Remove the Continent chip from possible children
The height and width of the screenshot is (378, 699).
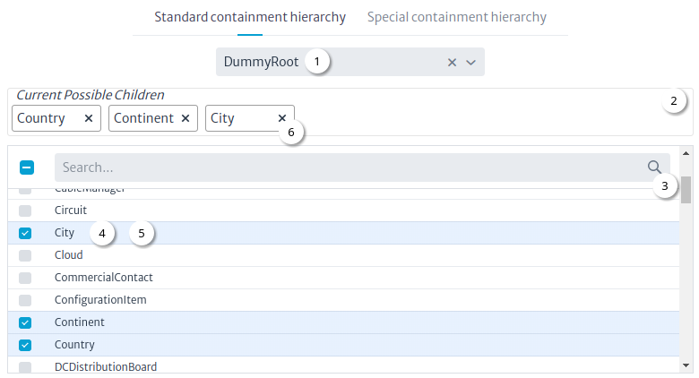[x=186, y=118]
